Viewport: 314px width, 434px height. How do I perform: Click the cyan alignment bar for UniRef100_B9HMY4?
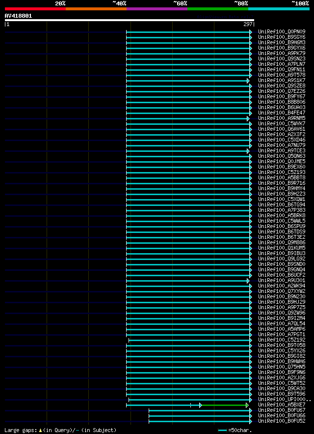click(189, 189)
